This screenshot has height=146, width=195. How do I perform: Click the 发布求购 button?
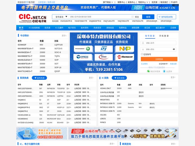119,78
